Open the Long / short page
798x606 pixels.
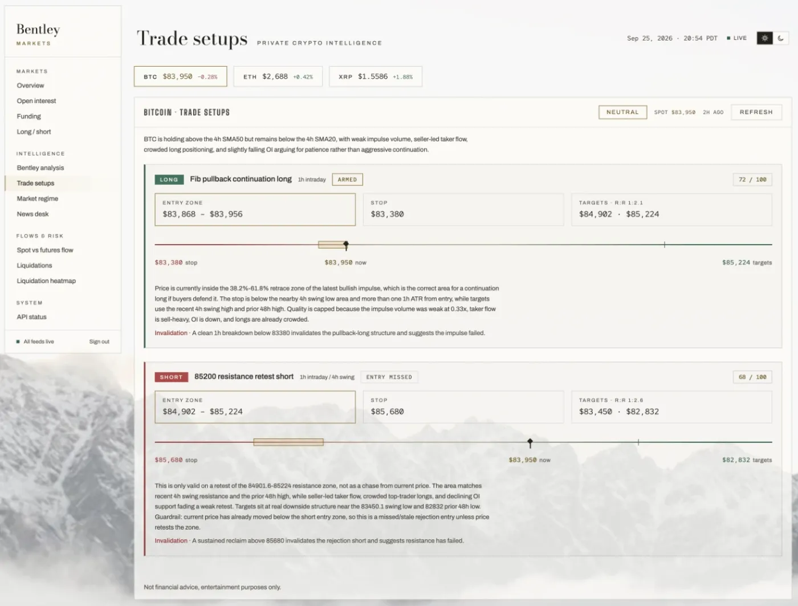(34, 132)
